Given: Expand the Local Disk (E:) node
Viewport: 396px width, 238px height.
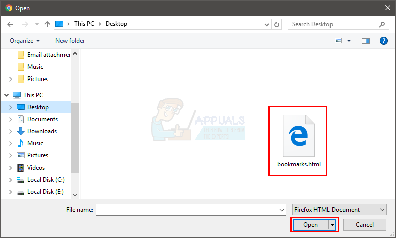Looking at the screenshot, I should 11,192.
